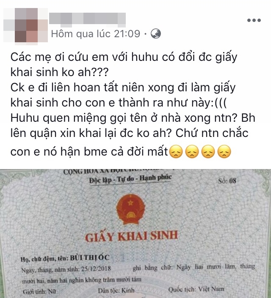Image resolution: width=271 pixels, height=298 pixels.
Task: Click the third sad face emoji
Action: [208, 151]
